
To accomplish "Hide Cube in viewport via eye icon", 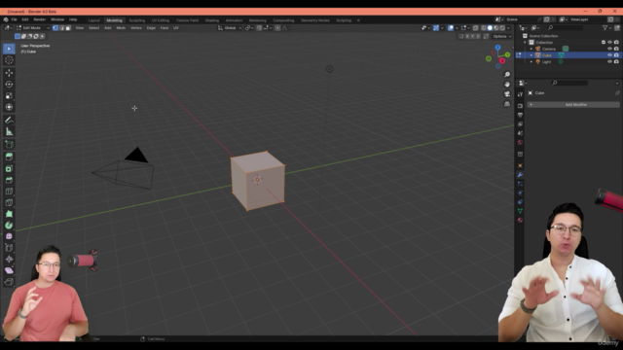I will 609,55.
